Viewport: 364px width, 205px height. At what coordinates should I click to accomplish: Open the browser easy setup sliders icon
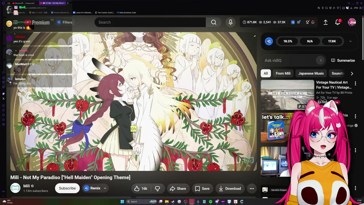pyautogui.click(x=360, y=8)
